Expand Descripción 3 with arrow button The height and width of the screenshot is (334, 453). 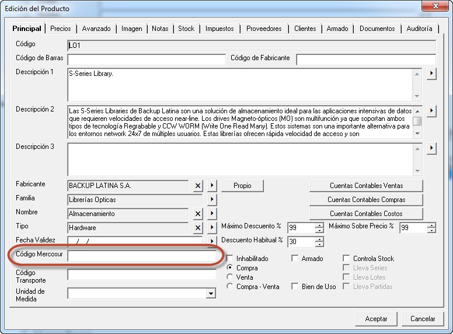[431, 148]
